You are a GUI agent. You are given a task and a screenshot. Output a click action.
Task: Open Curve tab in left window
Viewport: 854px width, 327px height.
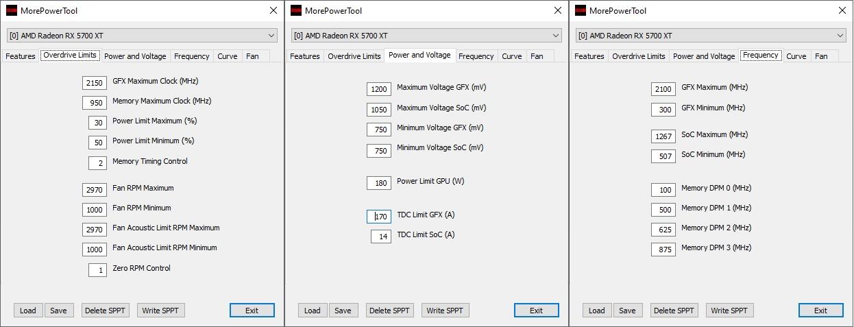coord(228,56)
